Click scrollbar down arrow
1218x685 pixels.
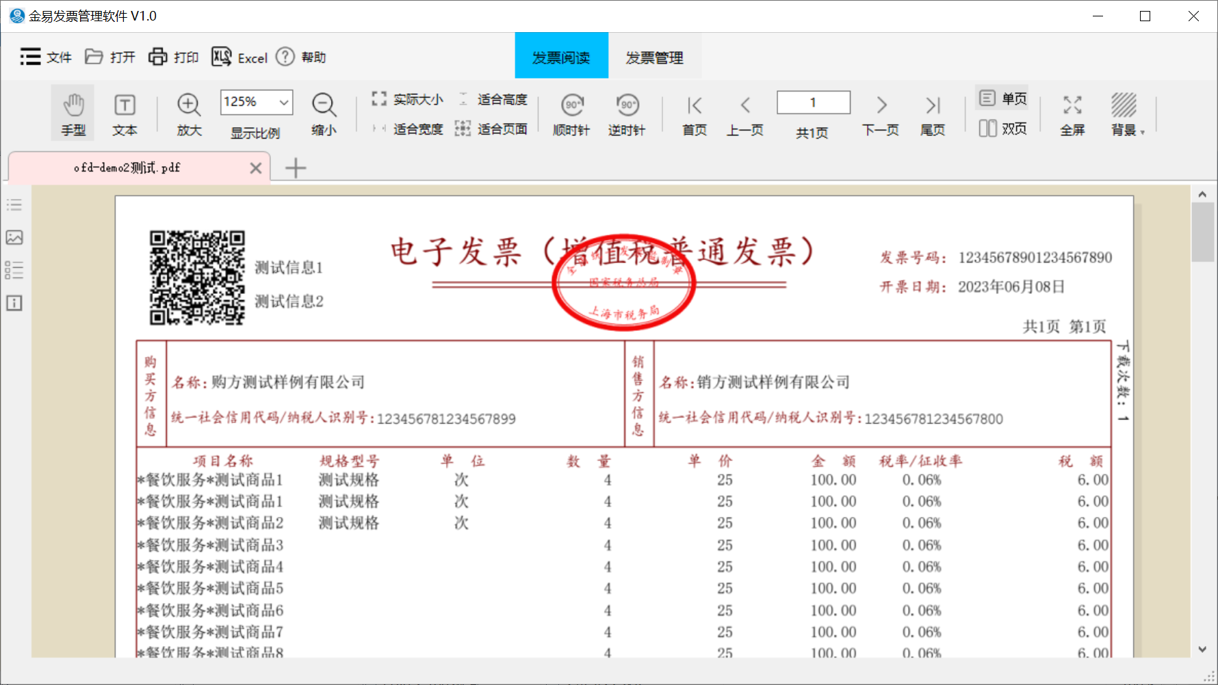[1202, 649]
